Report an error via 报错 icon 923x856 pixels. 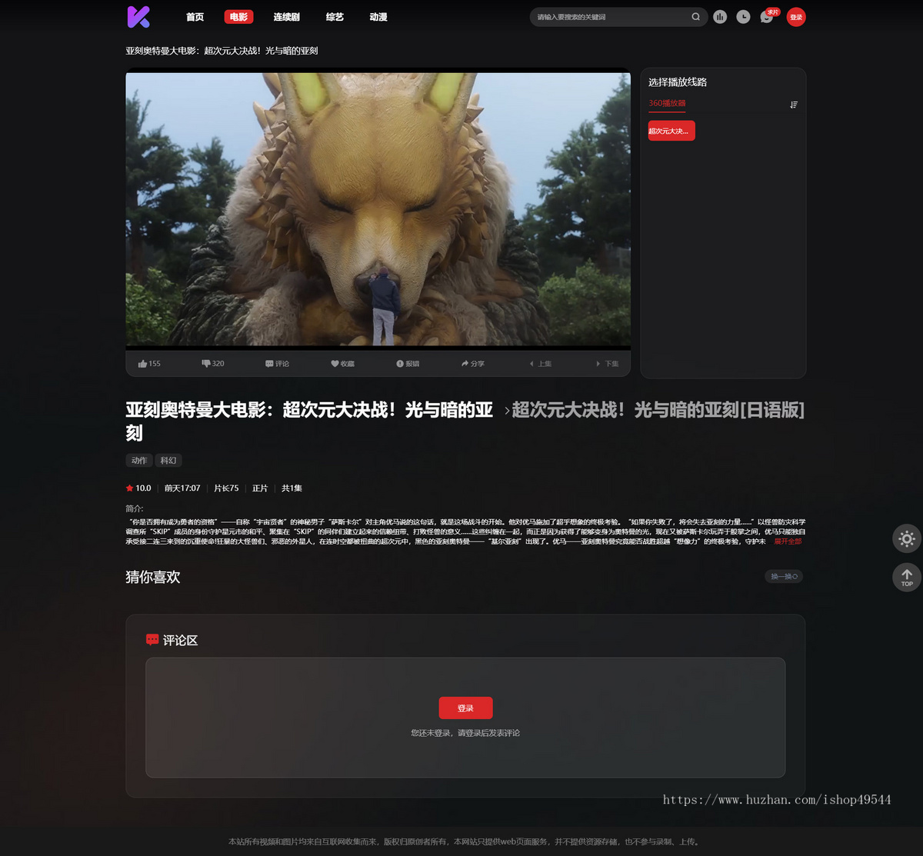point(408,364)
